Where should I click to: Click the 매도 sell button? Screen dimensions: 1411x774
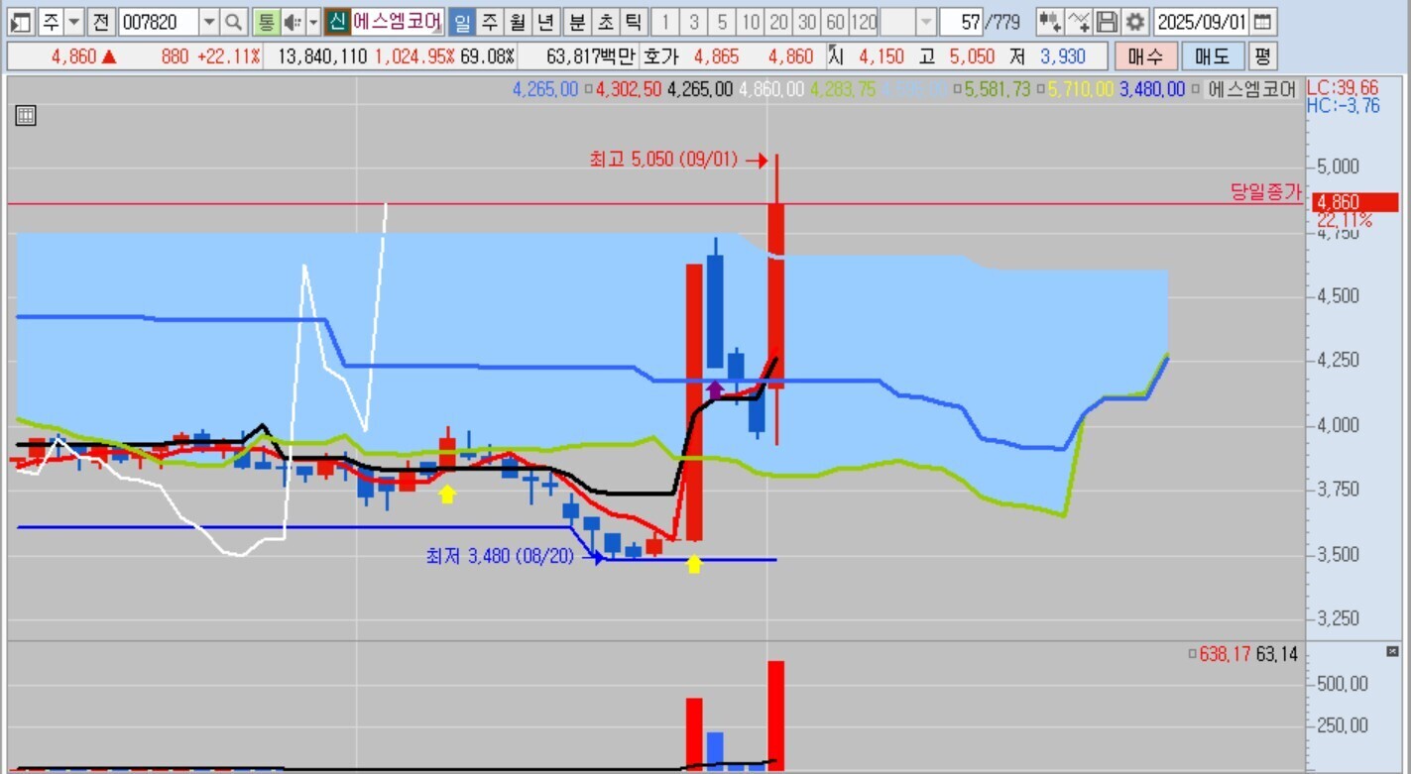coord(1212,56)
